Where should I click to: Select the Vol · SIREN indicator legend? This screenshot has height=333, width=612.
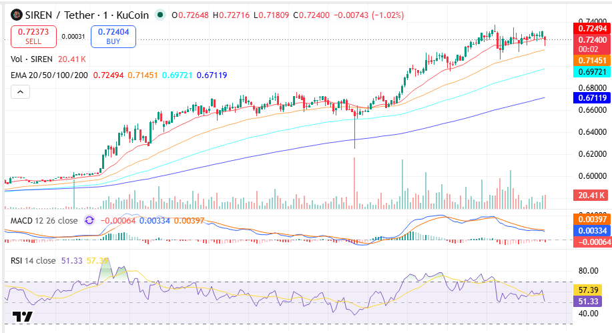click(x=31, y=59)
